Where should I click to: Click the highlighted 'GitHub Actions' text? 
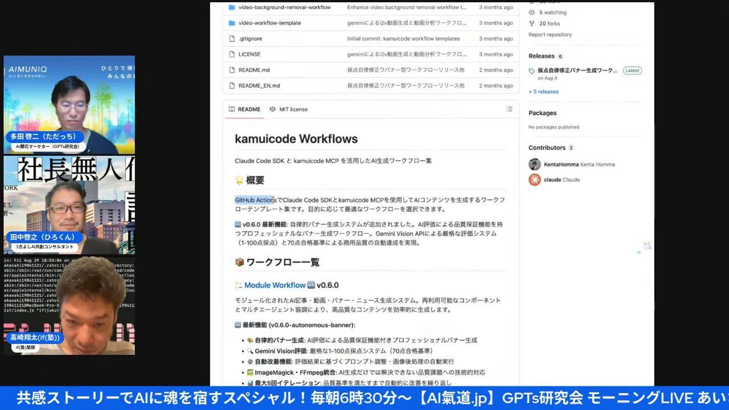point(256,200)
